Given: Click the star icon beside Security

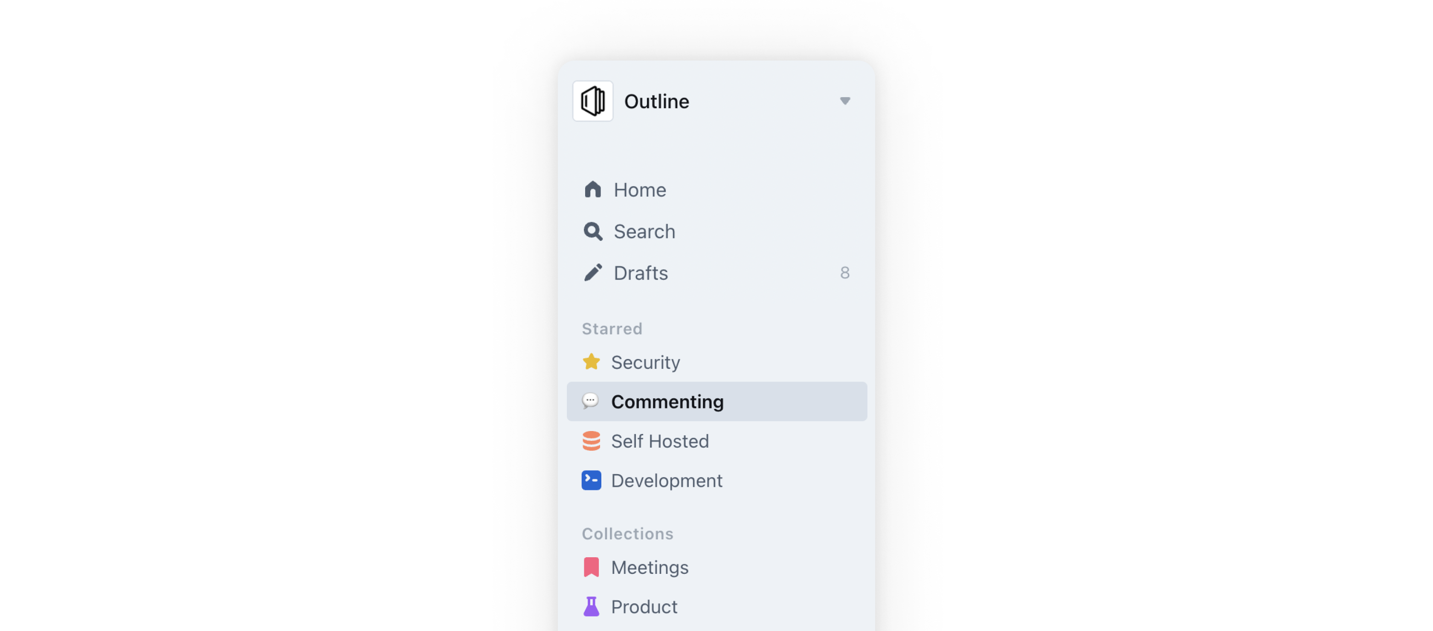Looking at the screenshot, I should coord(592,362).
